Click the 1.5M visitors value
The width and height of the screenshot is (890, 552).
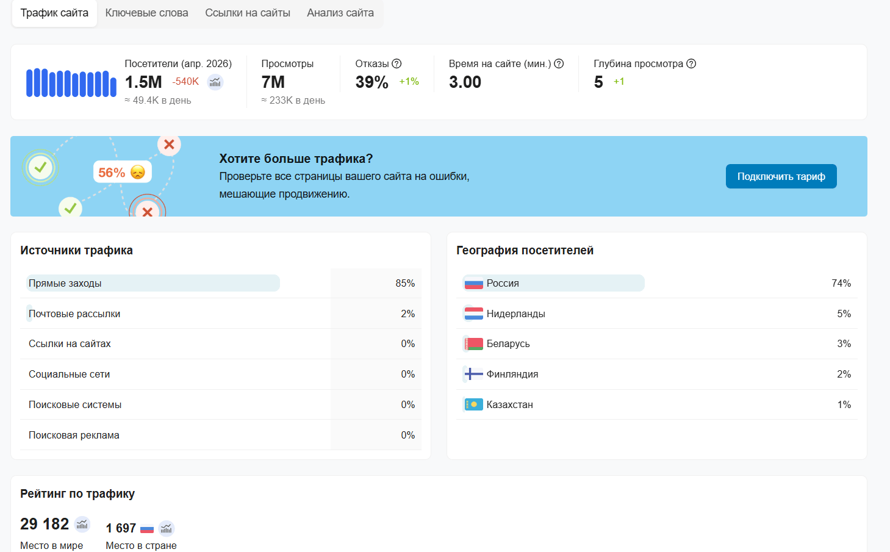(x=143, y=82)
